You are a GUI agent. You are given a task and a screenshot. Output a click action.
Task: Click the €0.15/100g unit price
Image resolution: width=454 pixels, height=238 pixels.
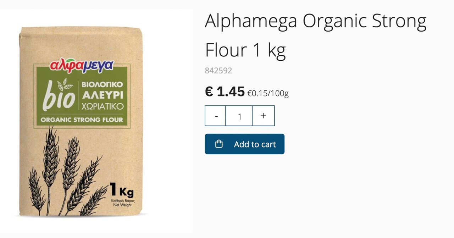point(268,94)
